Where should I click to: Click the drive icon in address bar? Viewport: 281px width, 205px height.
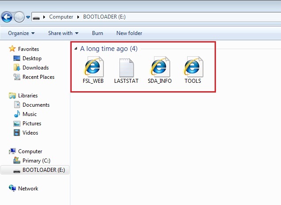pyautogui.click(x=36, y=18)
